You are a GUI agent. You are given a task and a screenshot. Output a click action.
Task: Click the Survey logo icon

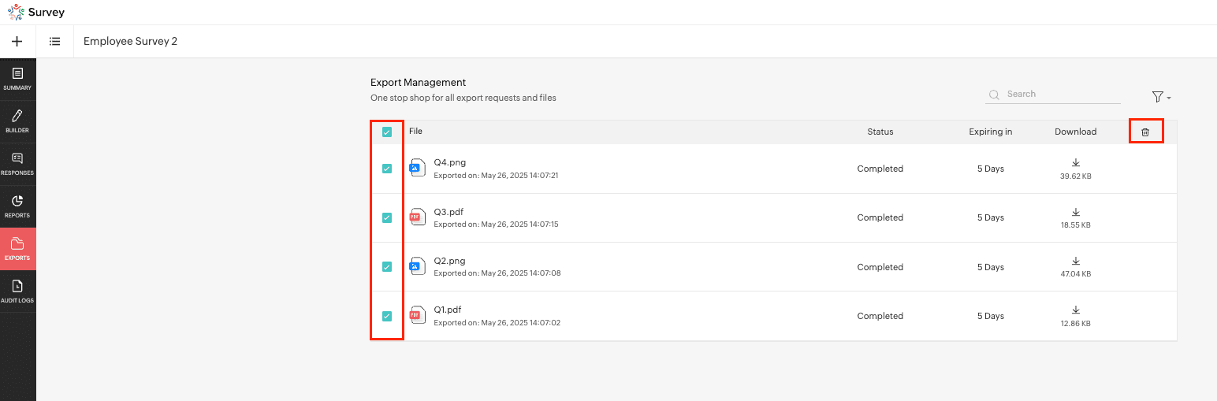[16, 13]
